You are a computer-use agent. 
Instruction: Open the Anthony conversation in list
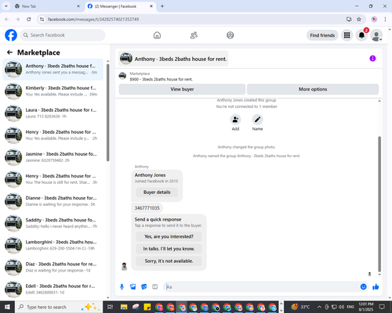point(53,69)
